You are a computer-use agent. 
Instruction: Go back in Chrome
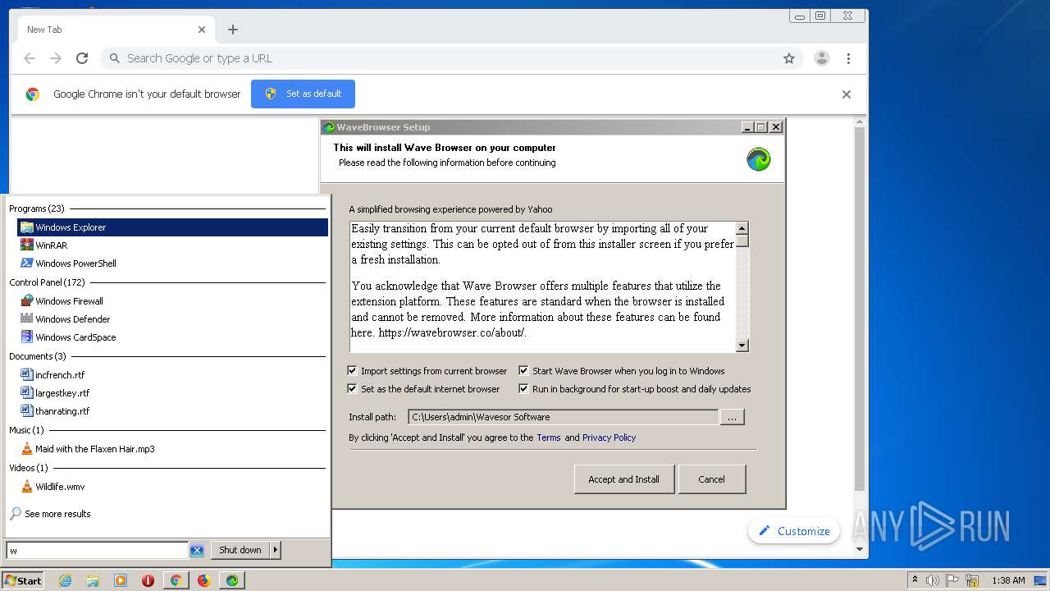tap(30, 58)
